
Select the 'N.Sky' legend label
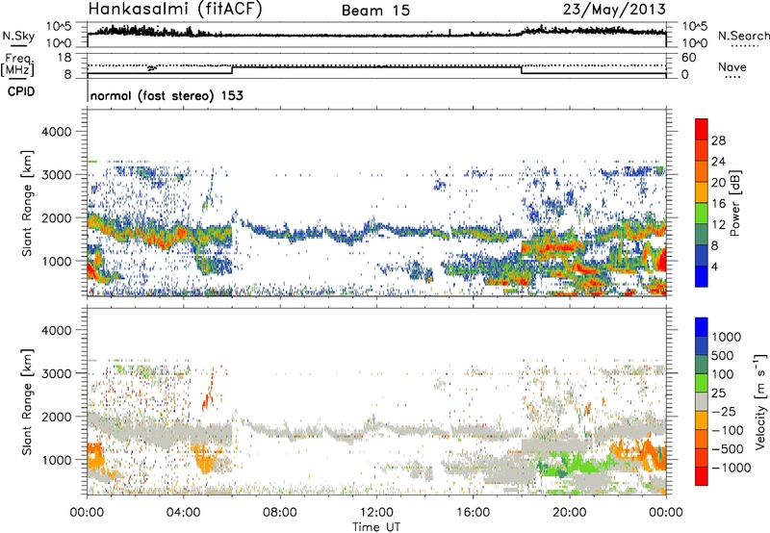pyautogui.click(x=18, y=36)
